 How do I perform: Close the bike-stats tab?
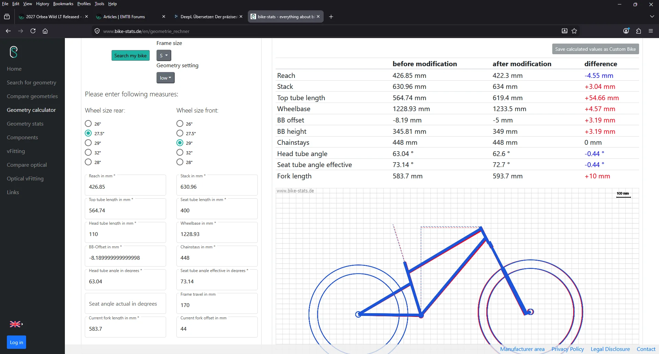(318, 16)
